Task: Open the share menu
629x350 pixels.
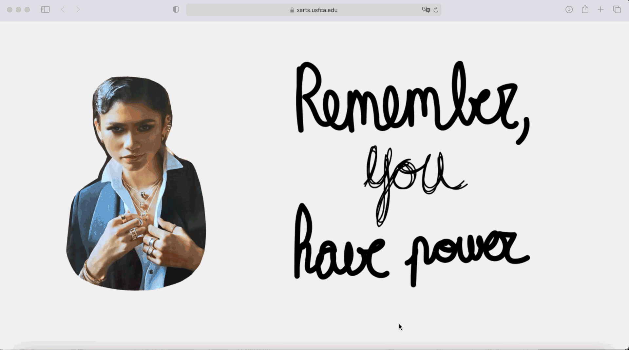Action: 585,10
